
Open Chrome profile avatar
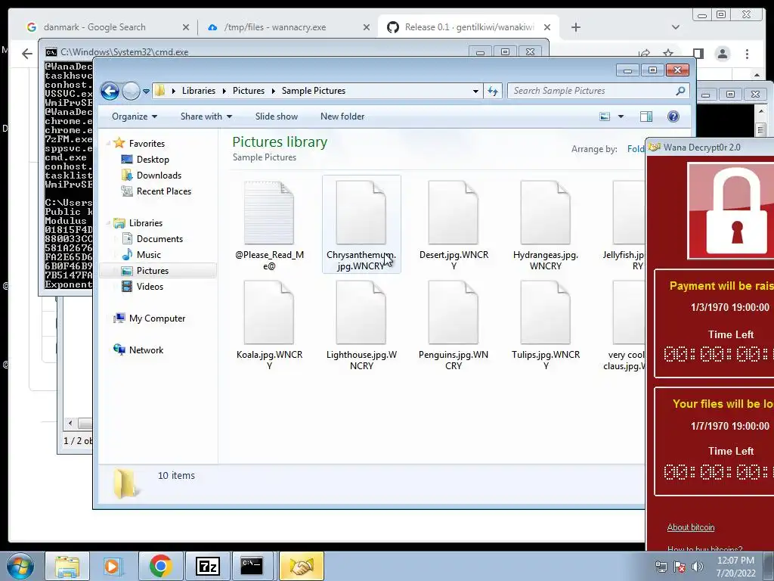[723, 54]
